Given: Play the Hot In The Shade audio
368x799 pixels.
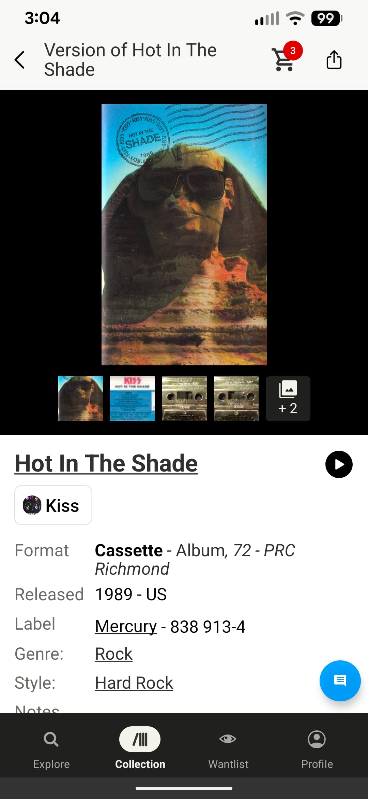Looking at the screenshot, I should click(339, 464).
